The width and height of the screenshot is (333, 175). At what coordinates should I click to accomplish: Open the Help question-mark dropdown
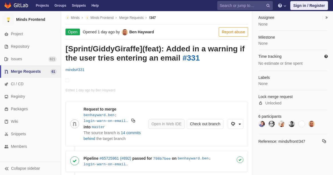pos(282,6)
